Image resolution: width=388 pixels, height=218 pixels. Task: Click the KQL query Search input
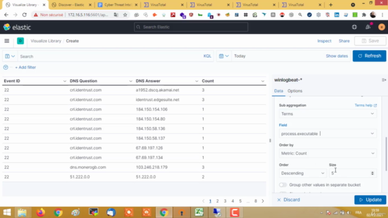110,56
